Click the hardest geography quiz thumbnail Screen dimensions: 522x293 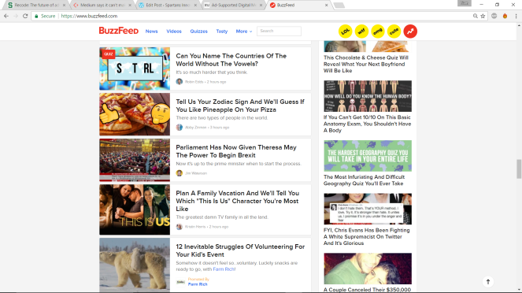point(368,156)
